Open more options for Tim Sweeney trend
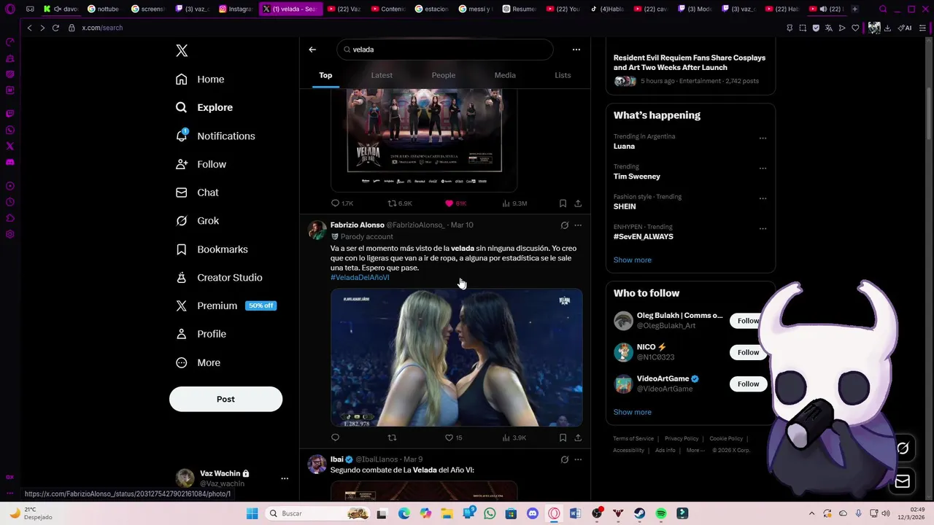The height and width of the screenshot is (525, 934). point(763,168)
